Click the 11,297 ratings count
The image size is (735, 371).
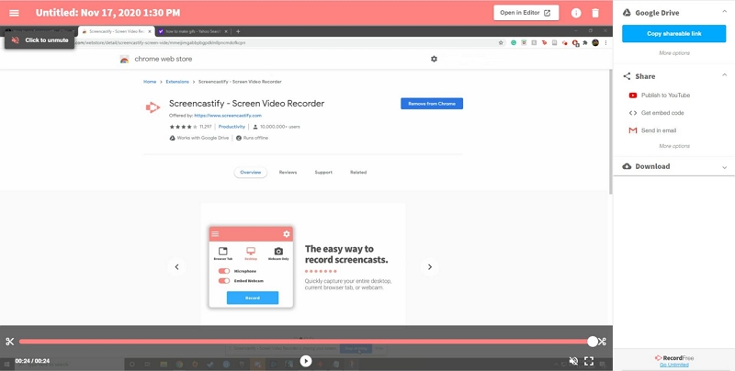(x=205, y=127)
